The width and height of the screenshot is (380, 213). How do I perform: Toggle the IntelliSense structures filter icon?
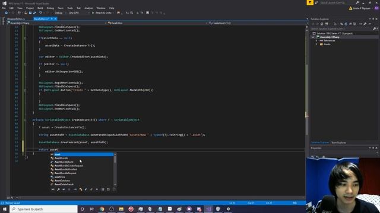pos(85,189)
